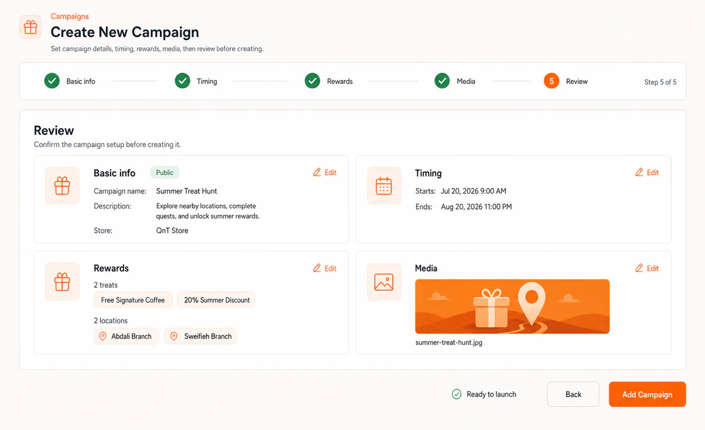The width and height of the screenshot is (705, 430).
Task: Click the Step 5 of 5 indicator
Action: click(660, 82)
